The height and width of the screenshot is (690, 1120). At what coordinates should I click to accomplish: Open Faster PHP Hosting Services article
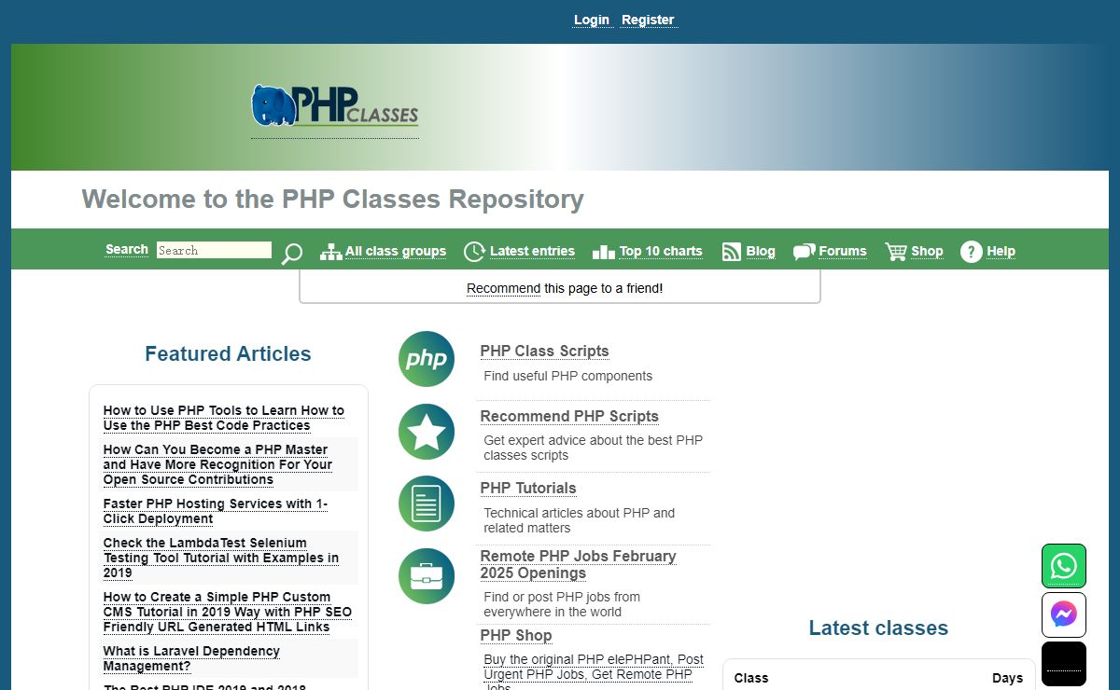tap(216, 511)
